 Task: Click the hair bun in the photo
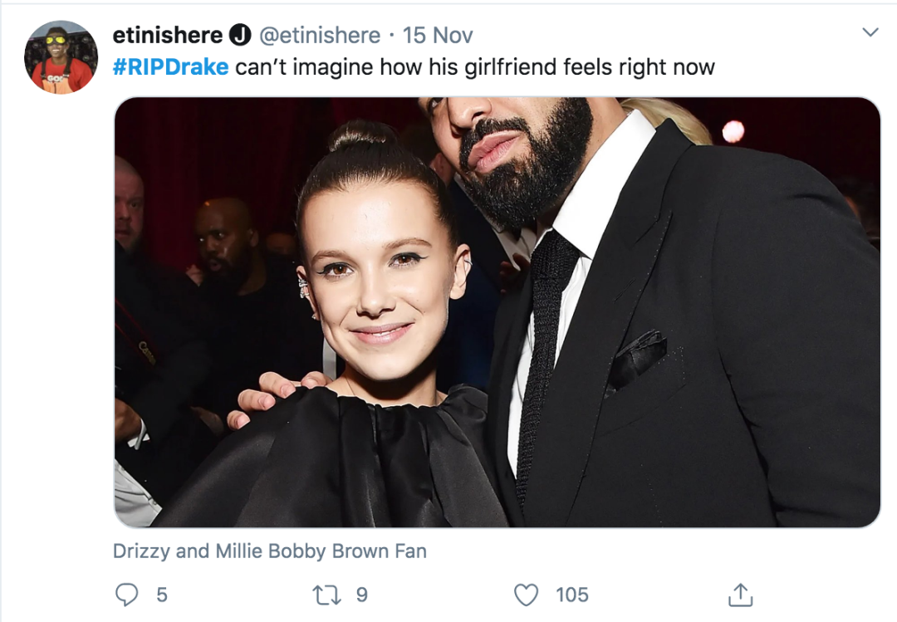(363, 135)
